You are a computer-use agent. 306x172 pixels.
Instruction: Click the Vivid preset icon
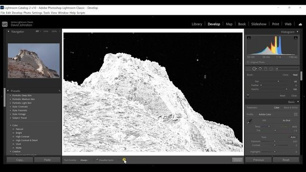(13, 144)
